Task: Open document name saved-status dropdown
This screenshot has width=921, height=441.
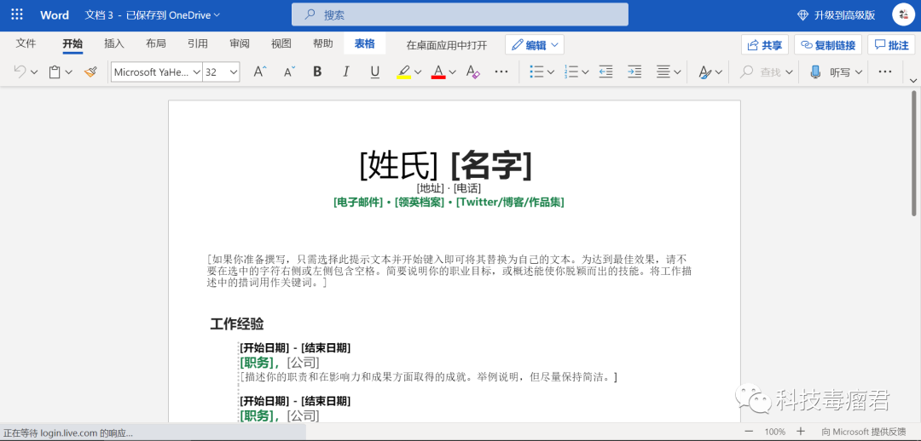Action: (x=153, y=15)
